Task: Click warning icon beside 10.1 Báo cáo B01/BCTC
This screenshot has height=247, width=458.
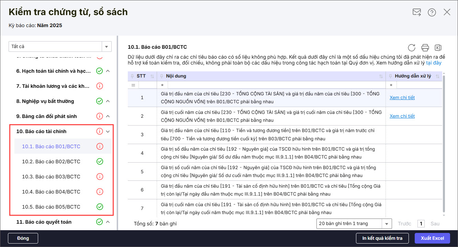Action: point(100,146)
